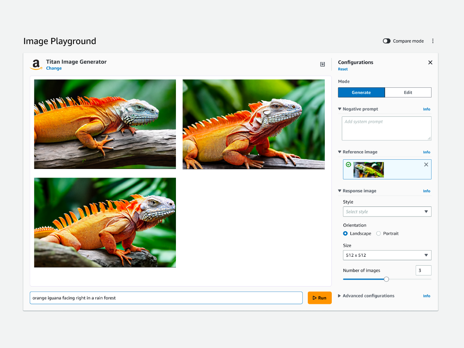This screenshot has width=464, height=348.
Task: Click the Amazon logo icon
Action: tap(36, 65)
